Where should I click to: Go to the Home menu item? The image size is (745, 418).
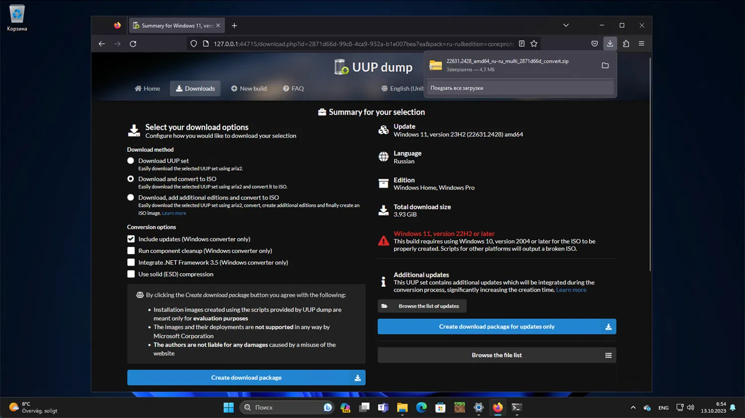[147, 88]
